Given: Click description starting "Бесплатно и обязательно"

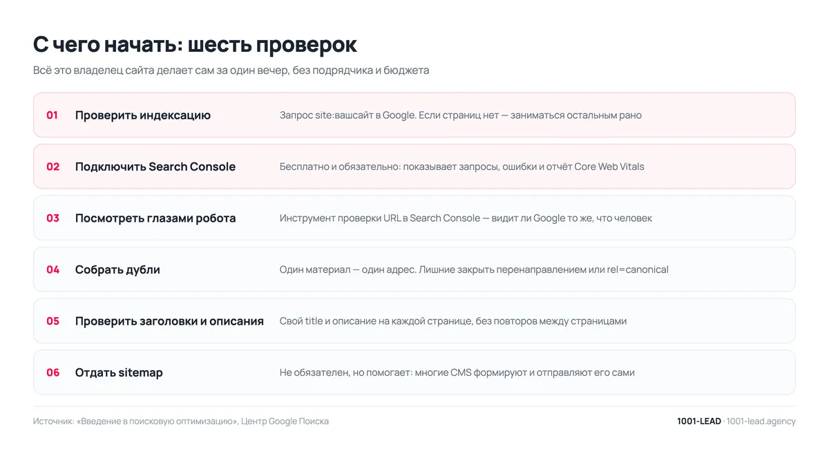Looking at the screenshot, I should (462, 167).
